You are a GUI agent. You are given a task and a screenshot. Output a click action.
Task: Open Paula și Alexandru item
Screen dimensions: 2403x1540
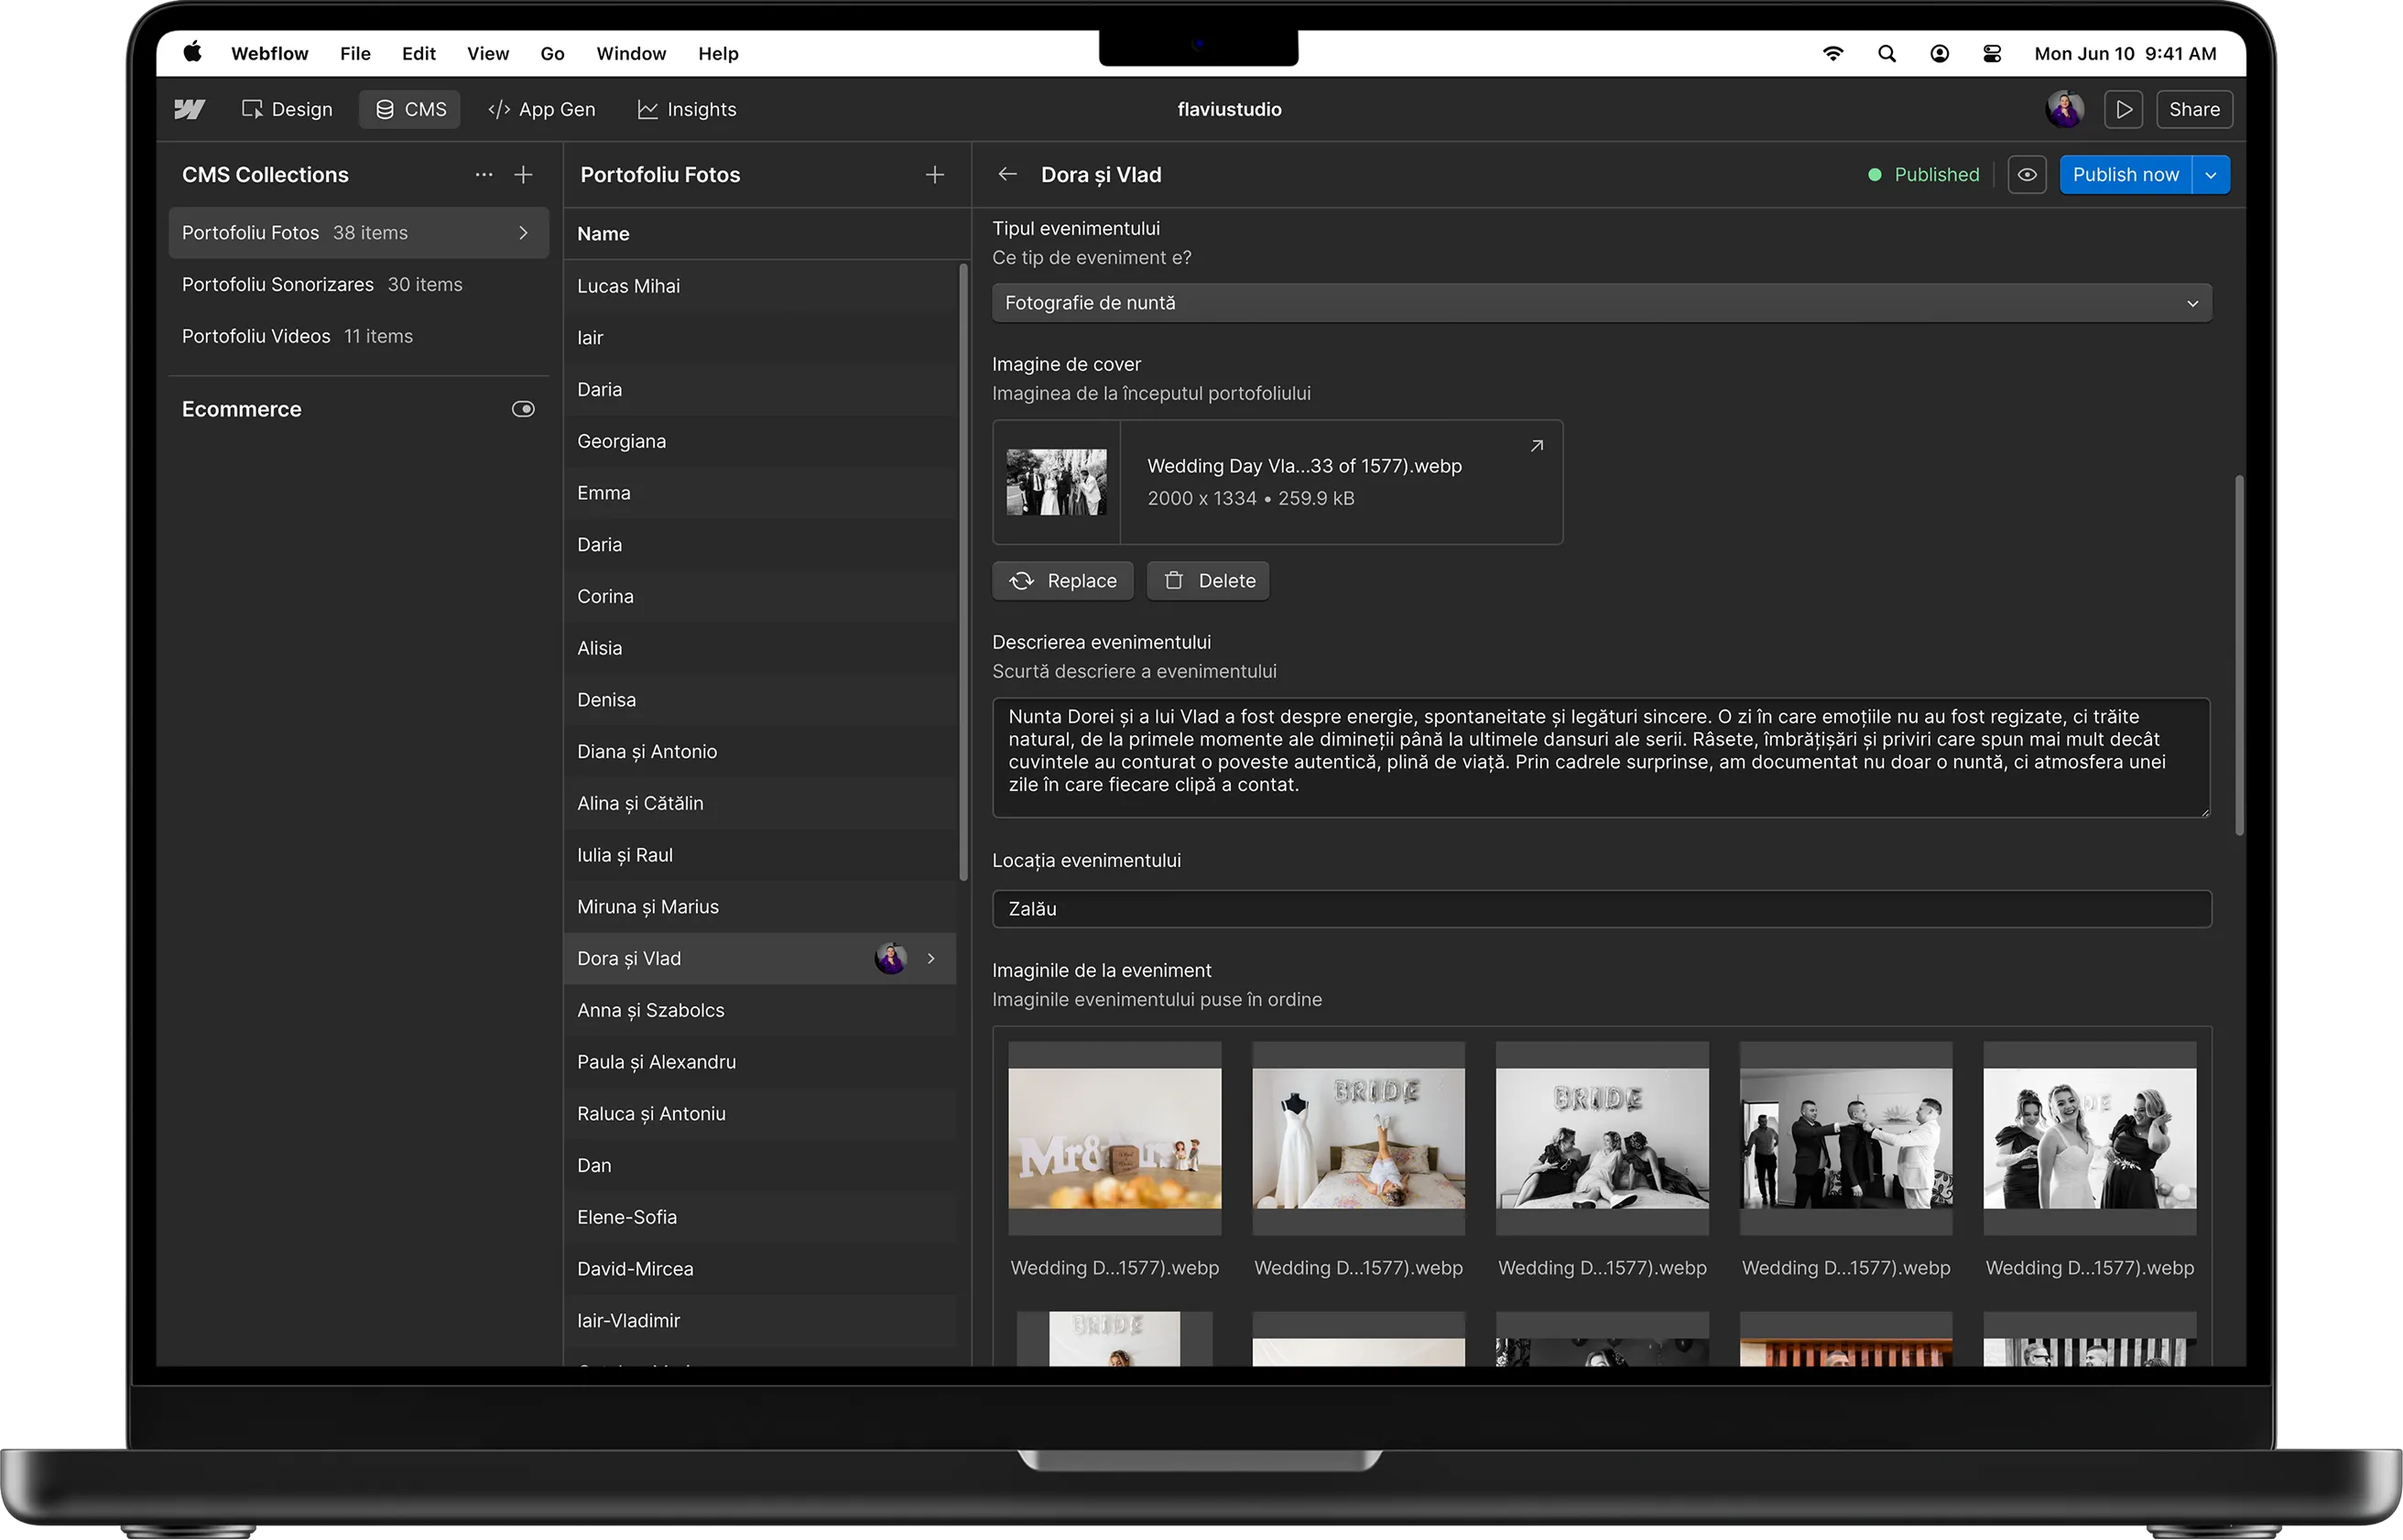coord(759,1062)
